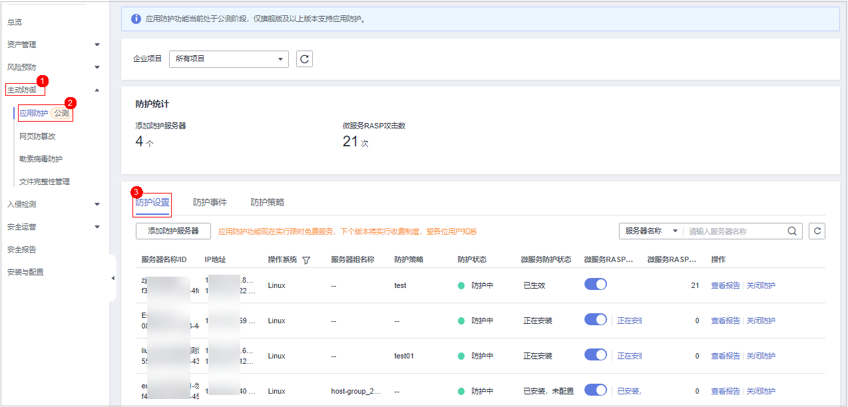Switch to the 防护事件 tab
The image size is (848, 407).
pos(210,202)
